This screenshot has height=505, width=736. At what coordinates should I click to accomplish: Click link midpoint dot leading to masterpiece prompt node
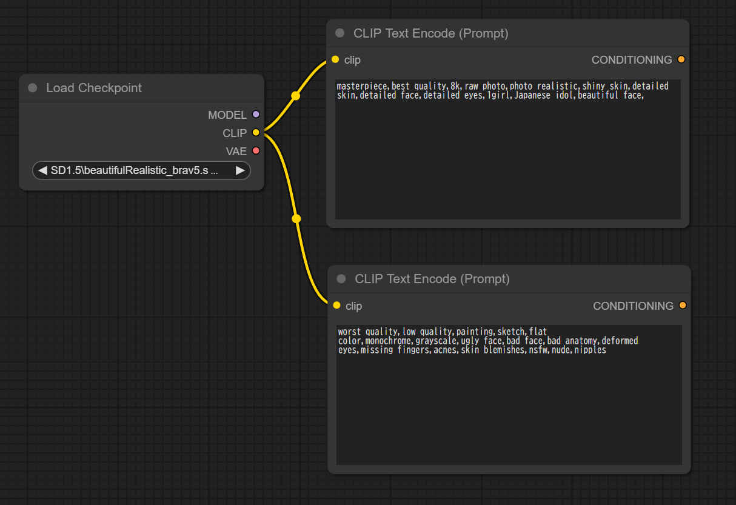(x=295, y=96)
